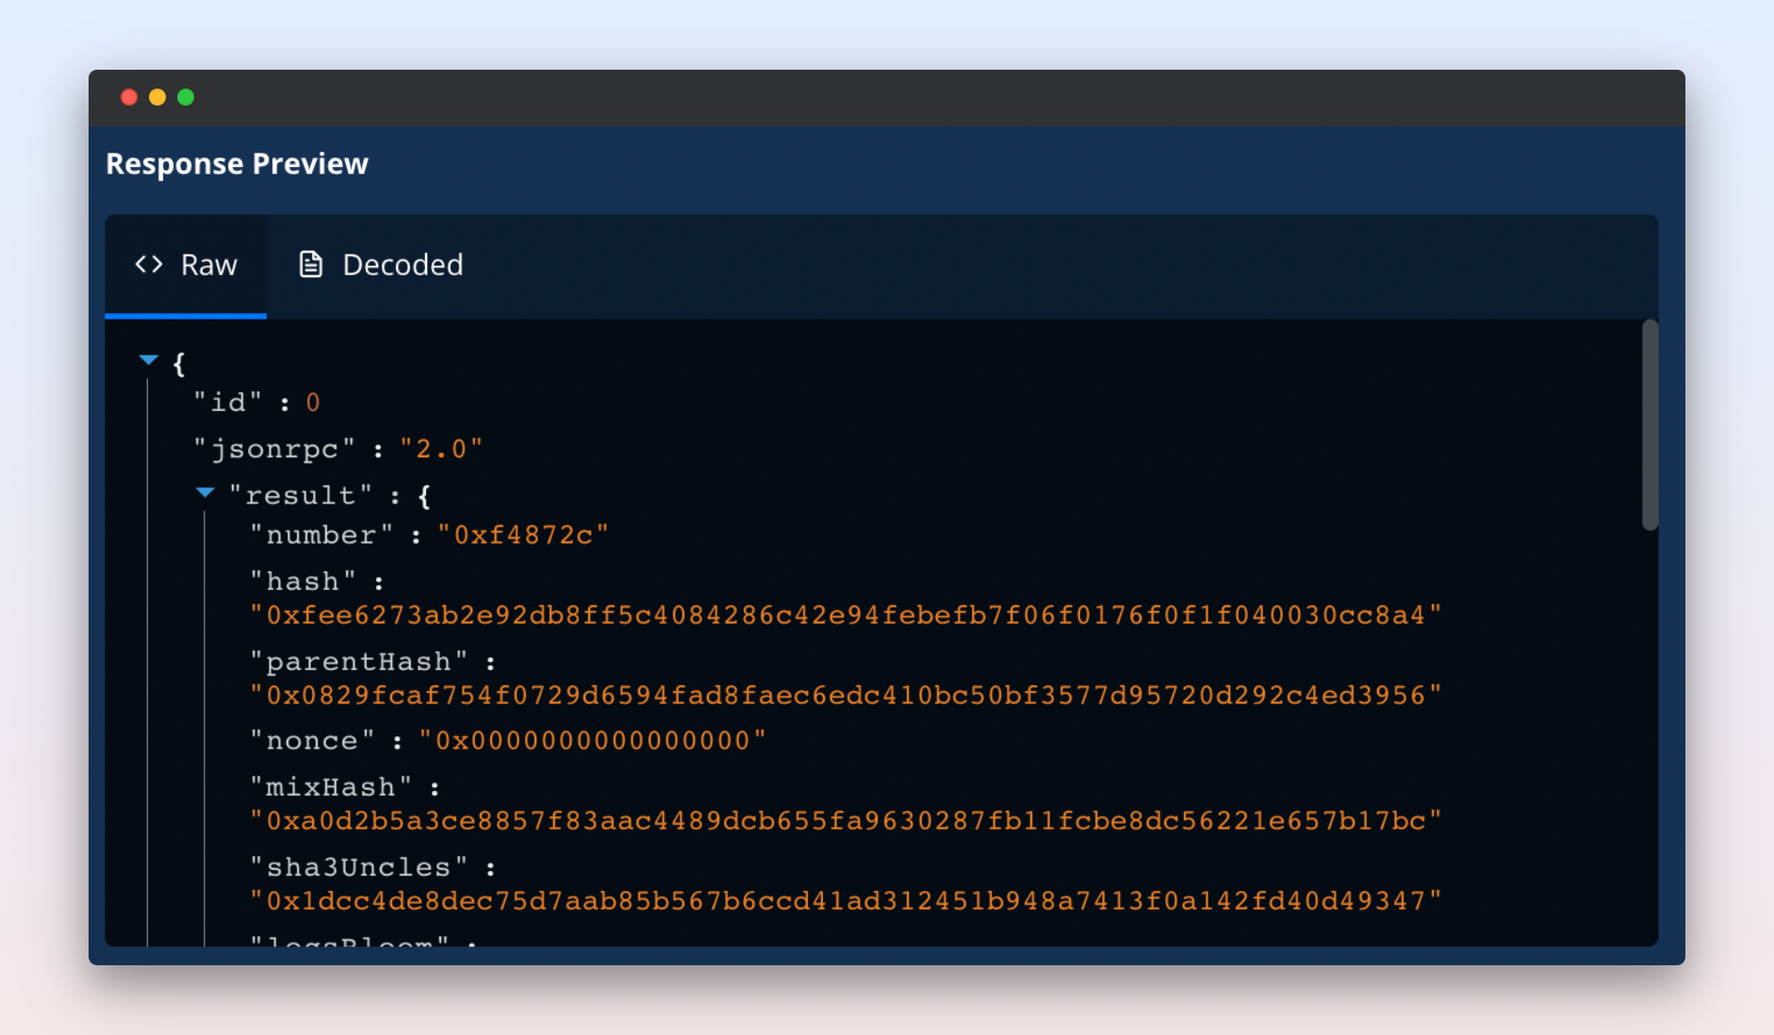
Task: Switch to the Raw tab
Action: point(186,265)
